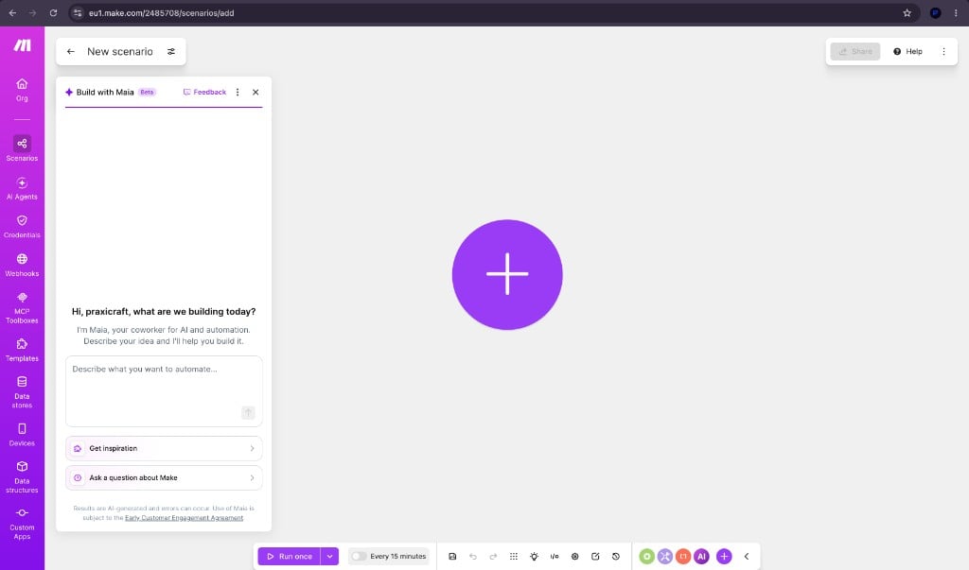The image size is (969, 570).
Task: Undo the last change
Action: (473, 556)
